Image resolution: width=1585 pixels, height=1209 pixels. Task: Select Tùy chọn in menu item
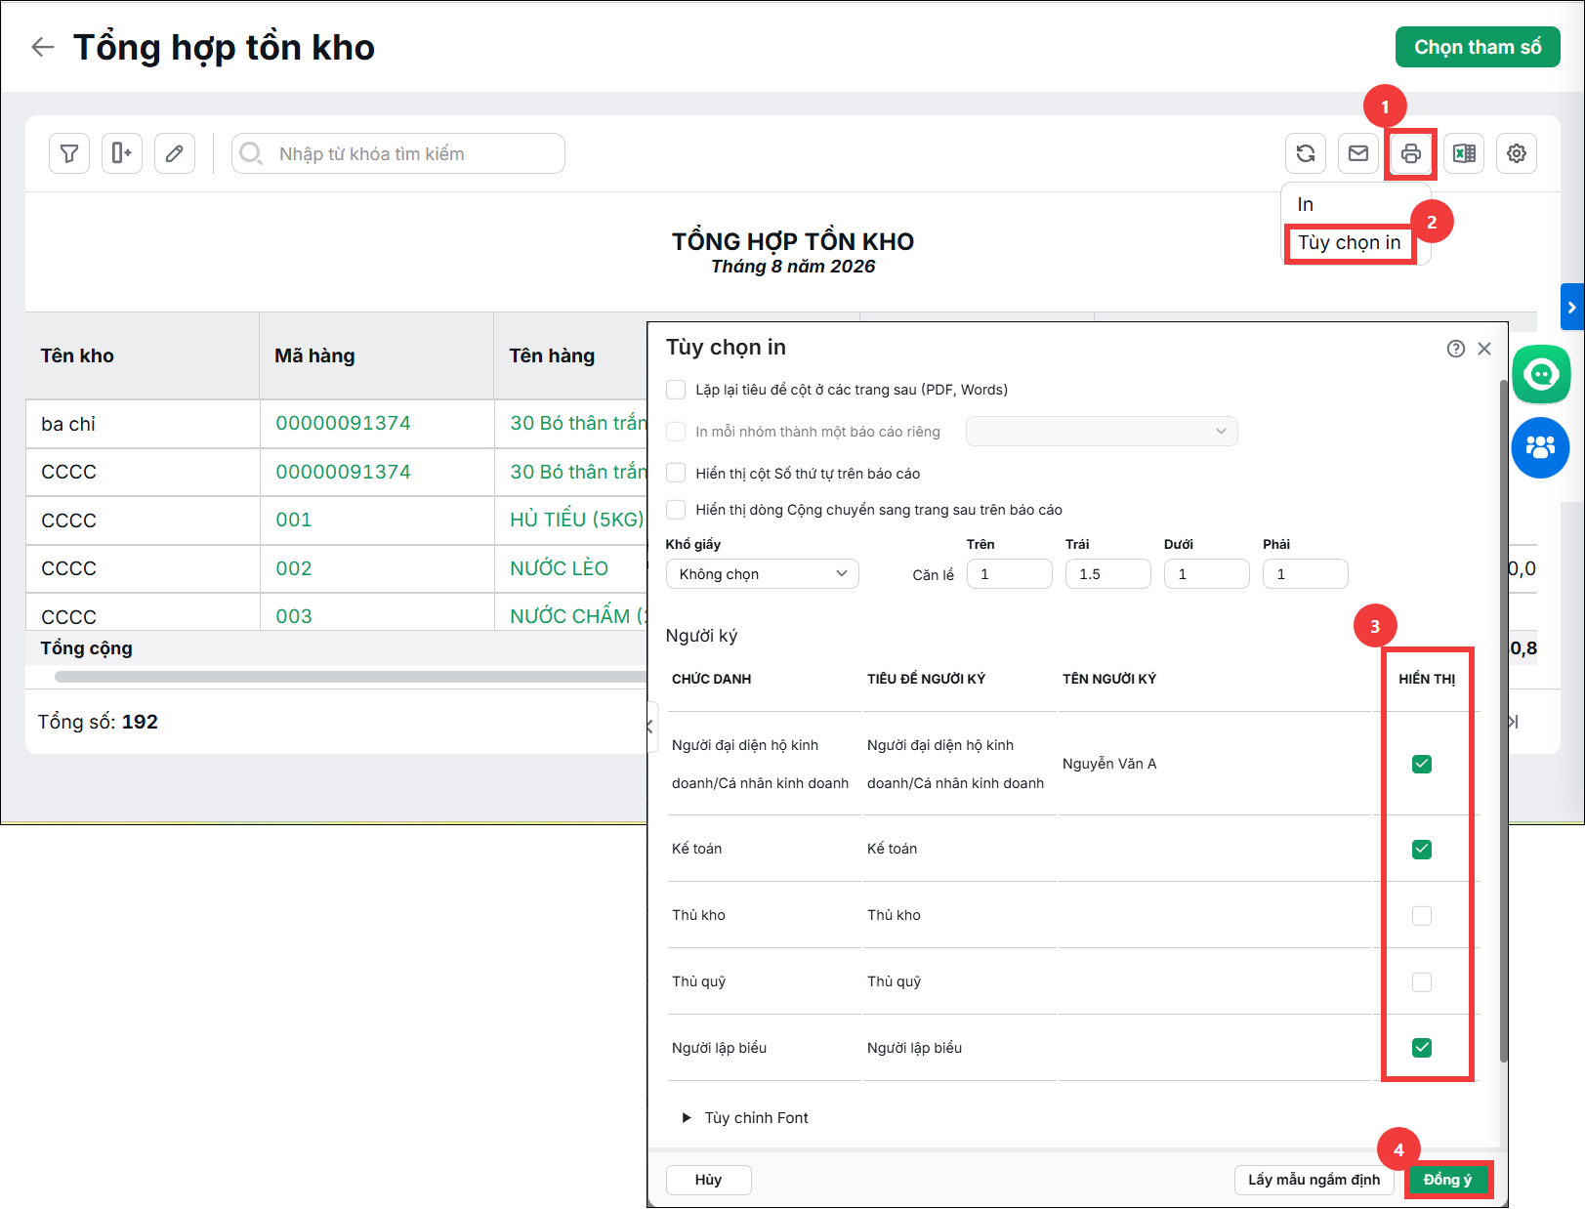point(1350,242)
